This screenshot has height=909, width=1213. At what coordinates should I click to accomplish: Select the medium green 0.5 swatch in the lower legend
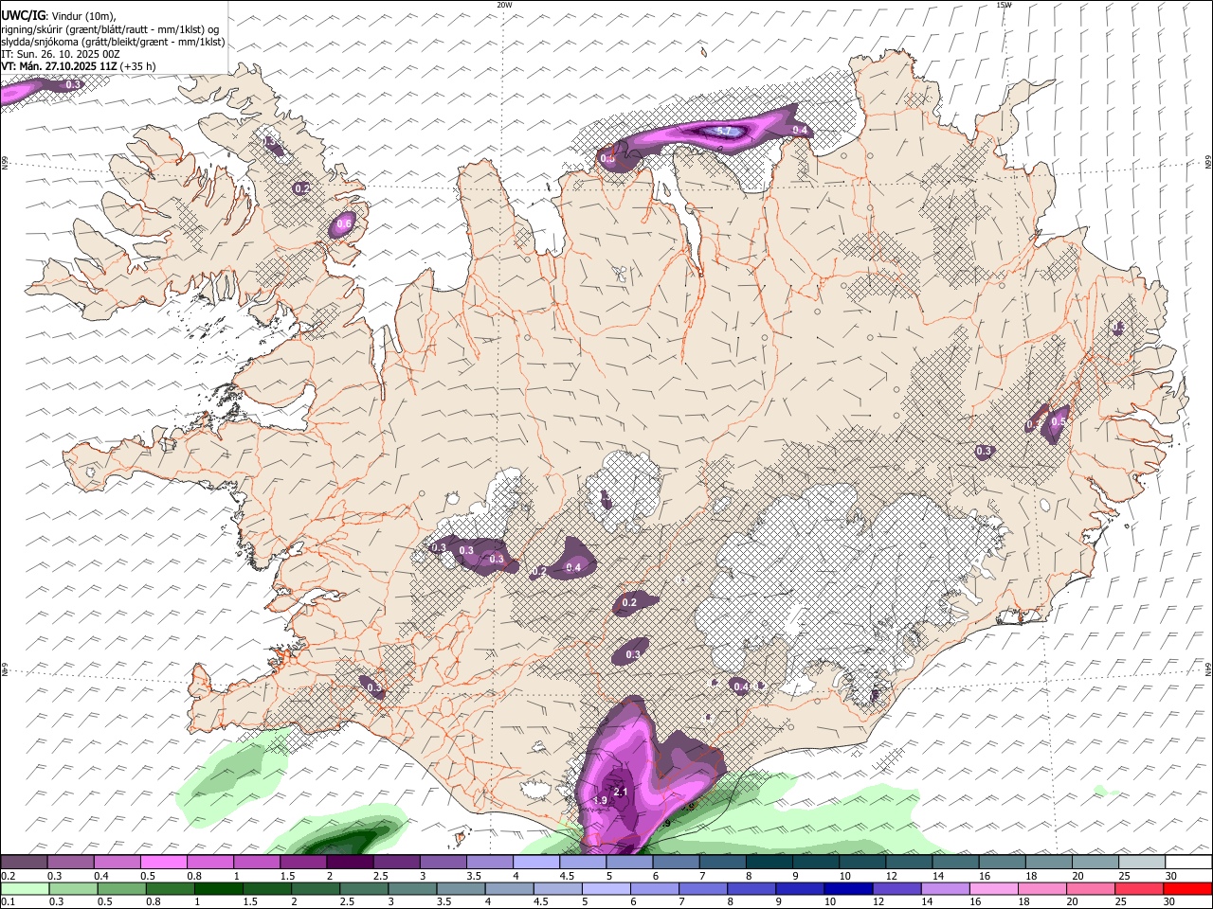pos(121,888)
